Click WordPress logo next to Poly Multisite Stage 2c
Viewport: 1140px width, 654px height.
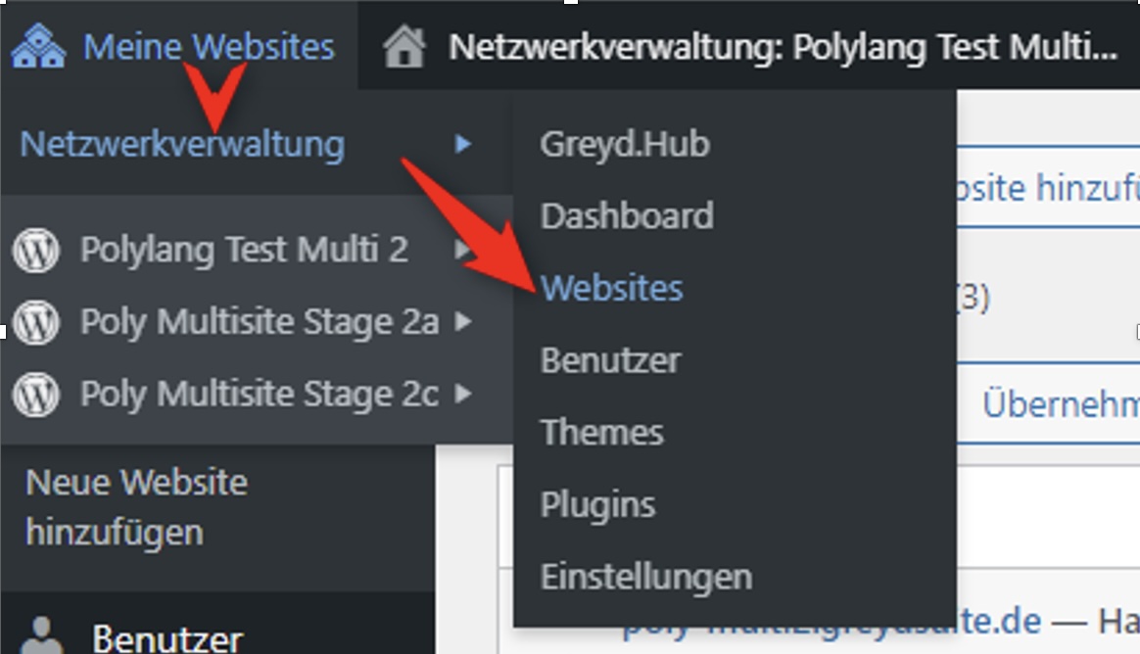(x=36, y=394)
